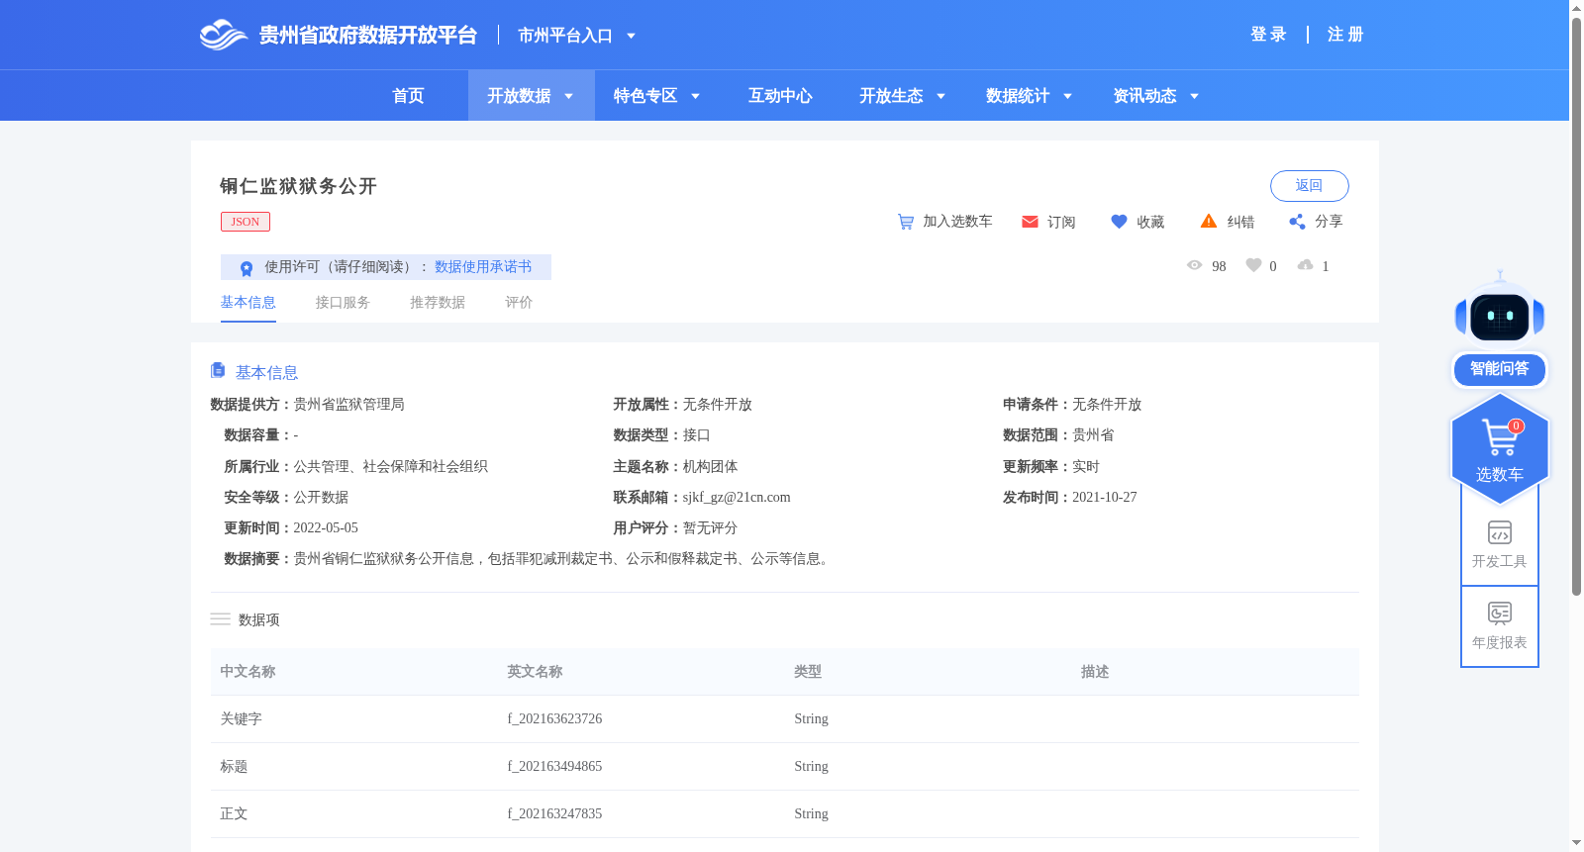
Task: Open 开发工具 in side panel
Action: pyautogui.click(x=1500, y=544)
